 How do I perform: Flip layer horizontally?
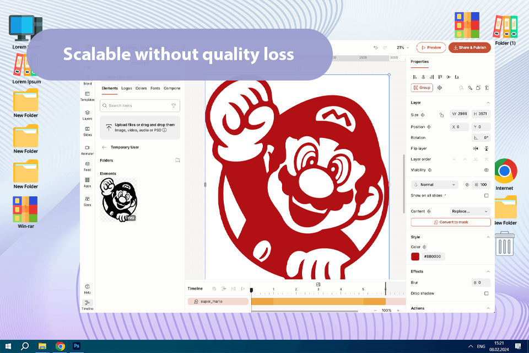coord(476,148)
